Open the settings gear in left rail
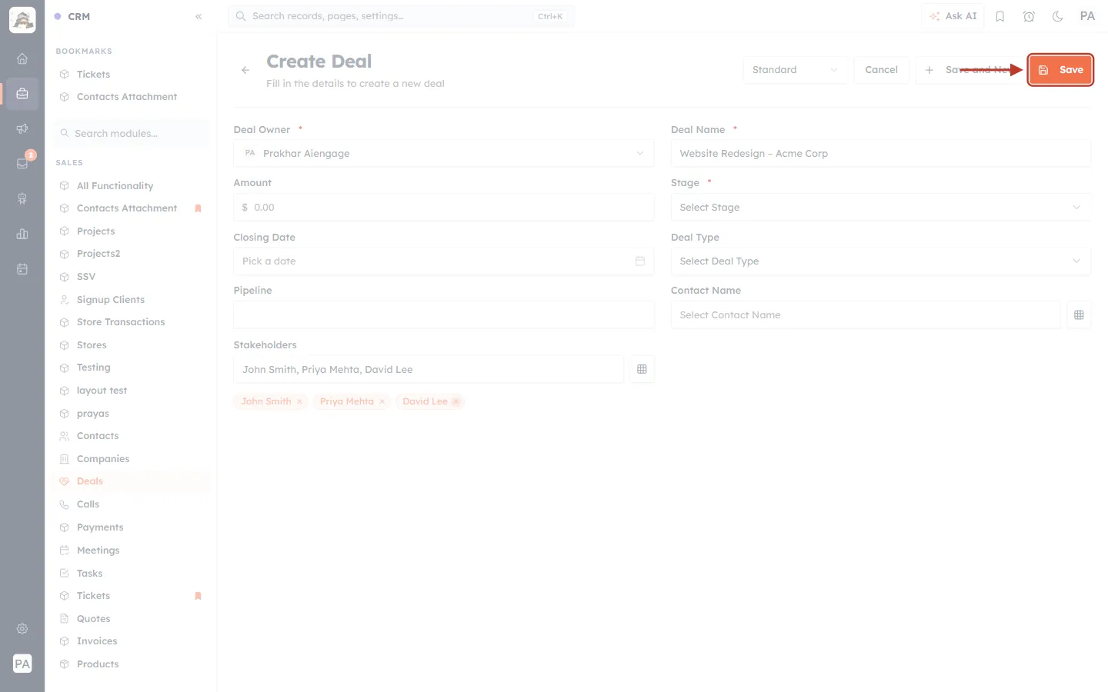This screenshot has height=692, width=1108. tap(22, 629)
